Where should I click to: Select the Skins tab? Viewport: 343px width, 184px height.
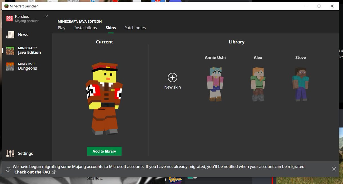tap(111, 28)
